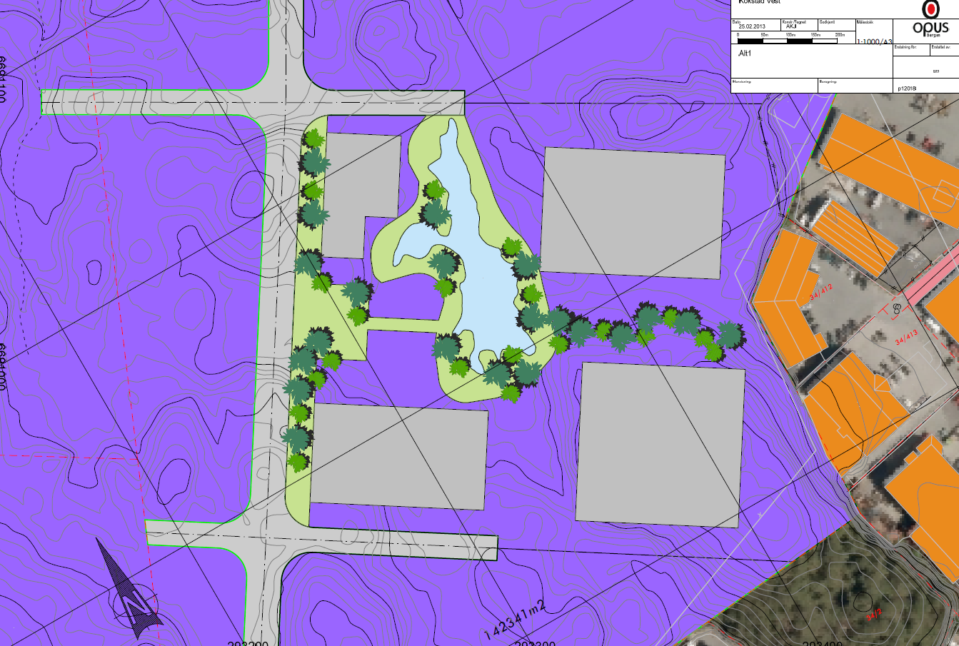Select the project number p12018

click(906, 89)
